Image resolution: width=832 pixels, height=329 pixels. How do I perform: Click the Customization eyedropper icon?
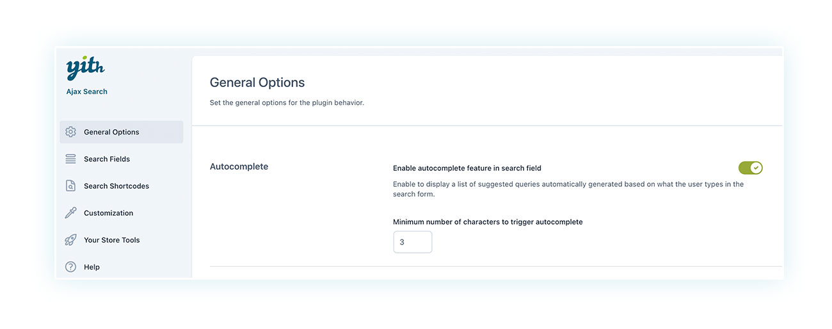(x=70, y=213)
